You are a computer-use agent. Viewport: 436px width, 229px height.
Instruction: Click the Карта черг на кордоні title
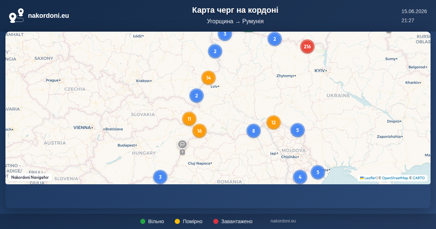click(235, 10)
